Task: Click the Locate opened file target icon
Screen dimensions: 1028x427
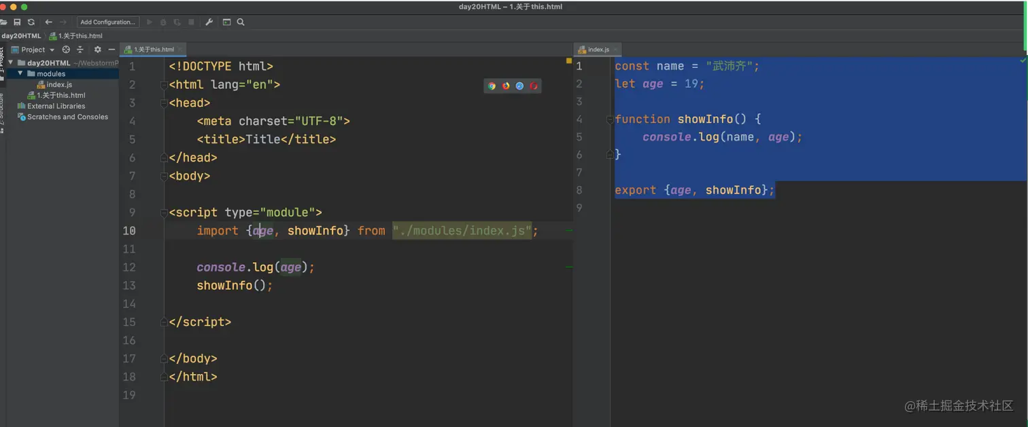Action: pyautogui.click(x=66, y=50)
